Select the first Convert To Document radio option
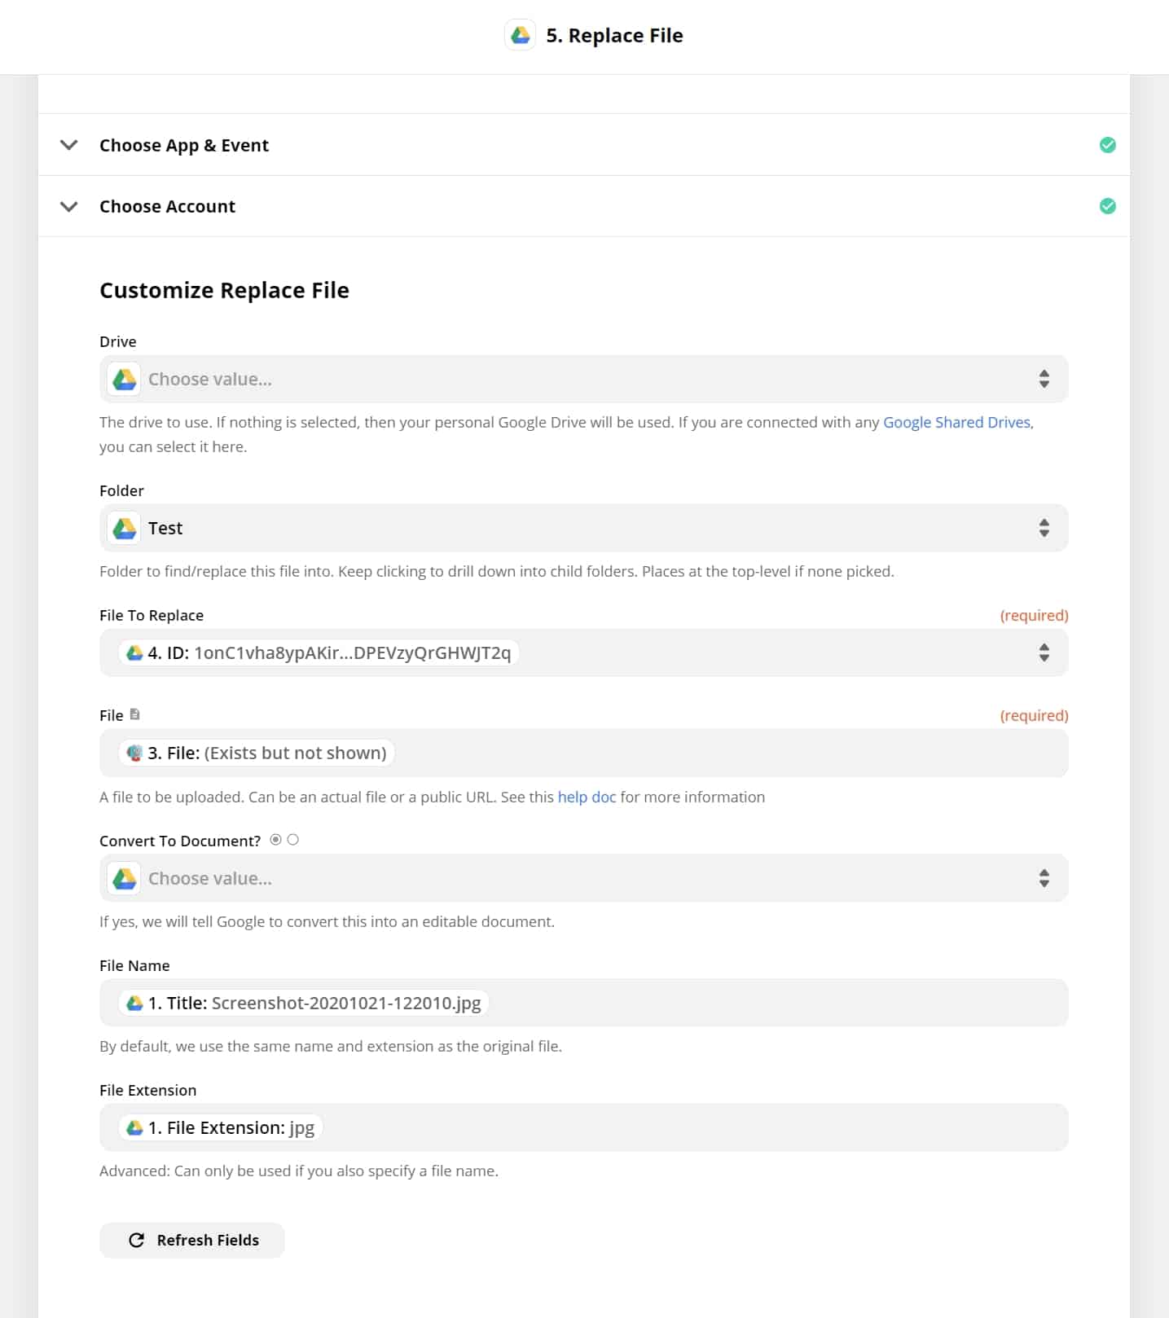The width and height of the screenshot is (1169, 1318). [276, 840]
